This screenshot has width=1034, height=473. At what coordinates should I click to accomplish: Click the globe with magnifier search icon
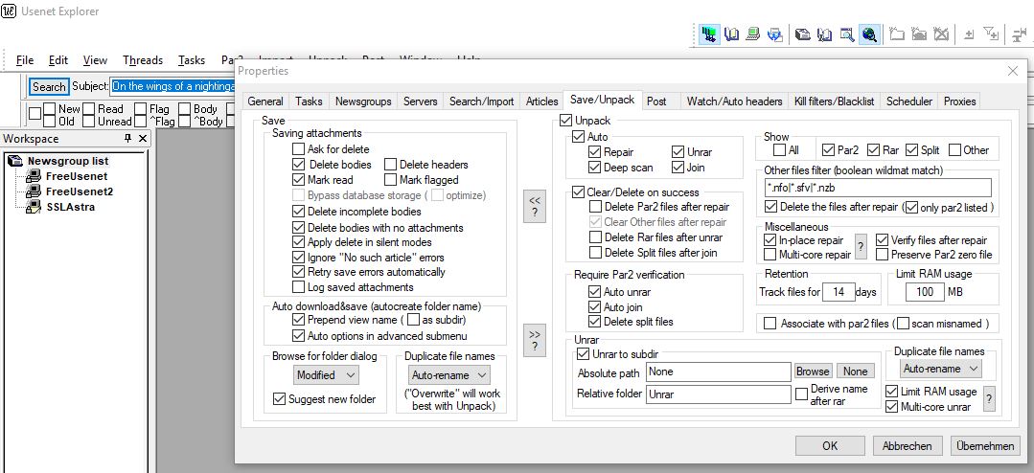pos(869,34)
